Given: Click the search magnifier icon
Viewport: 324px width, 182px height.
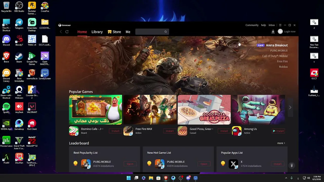Looking at the screenshot, I should coord(166,32).
